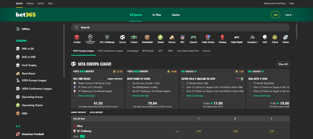Click the left sidebar scrollbar
Image resolution: width=313 pixels, height=139 pixels.
tap(64, 51)
